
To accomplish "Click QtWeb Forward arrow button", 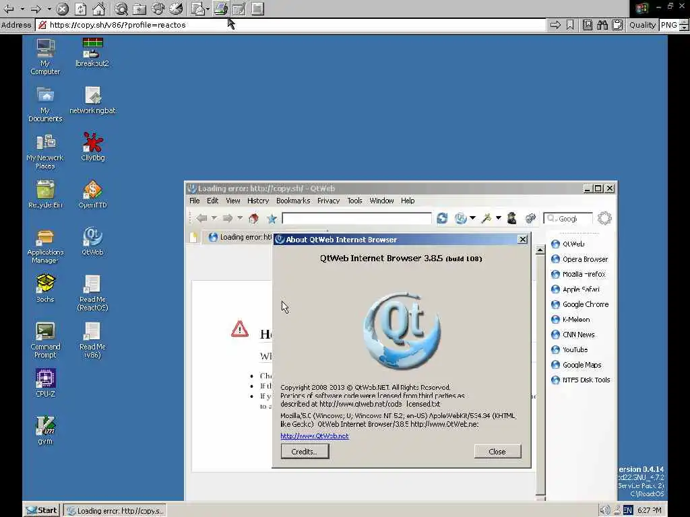I will (228, 218).
